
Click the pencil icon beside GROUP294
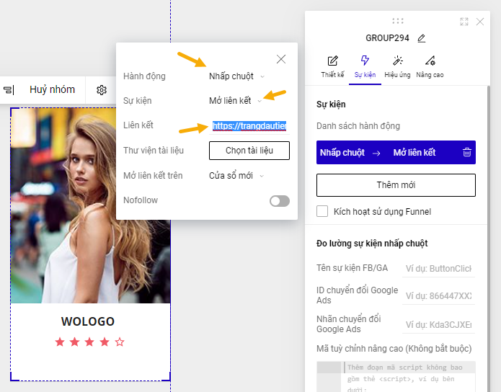point(422,38)
